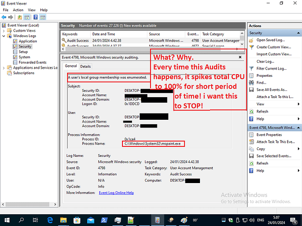Click the Find action
This screenshot has width=302, height=226.
(x=261, y=83)
